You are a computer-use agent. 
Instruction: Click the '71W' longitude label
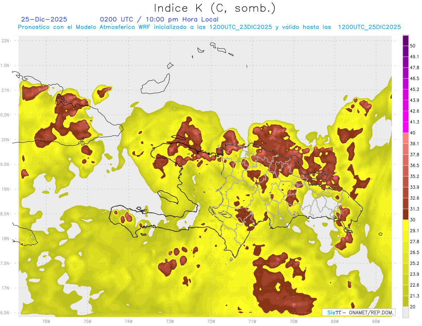click(252, 321)
